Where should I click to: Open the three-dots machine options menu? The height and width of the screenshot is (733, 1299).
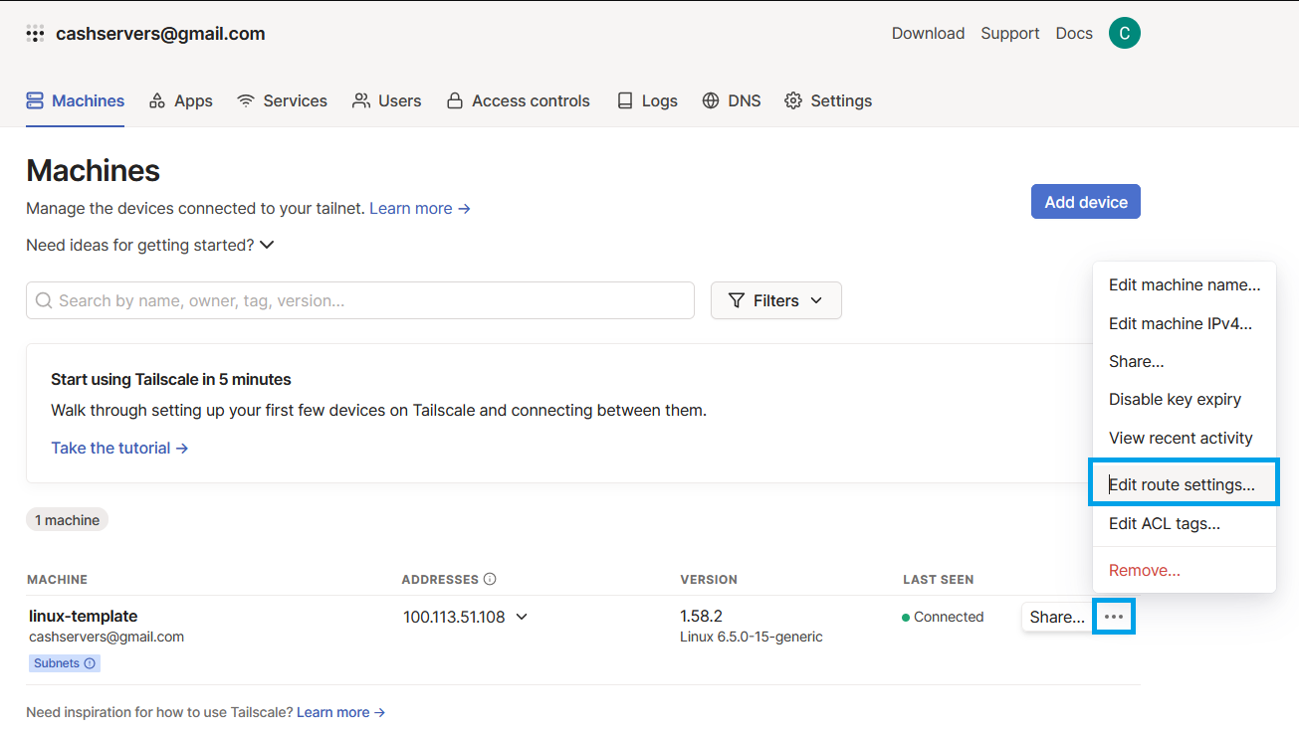point(1113,617)
